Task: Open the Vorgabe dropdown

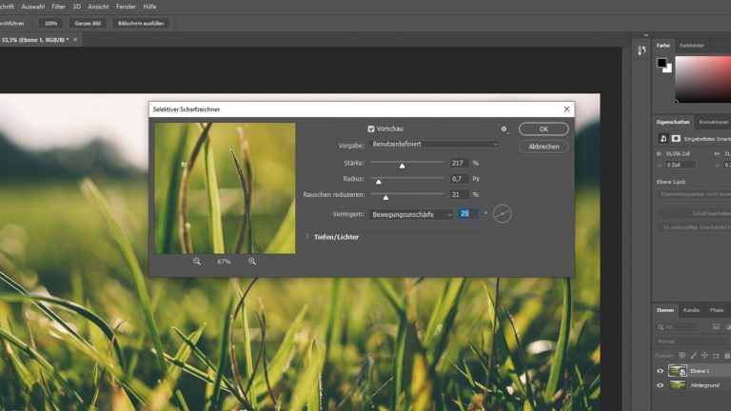Action: pyautogui.click(x=433, y=145)
